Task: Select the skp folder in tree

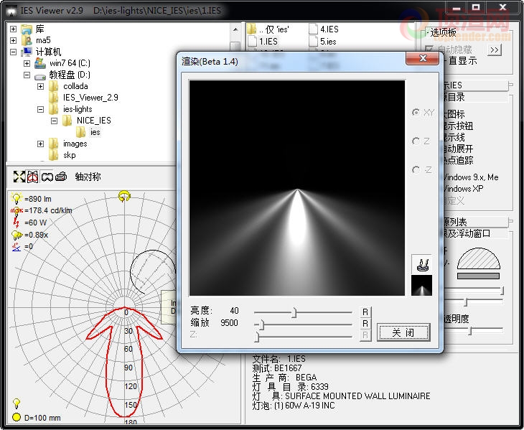Action: point(69,155)
